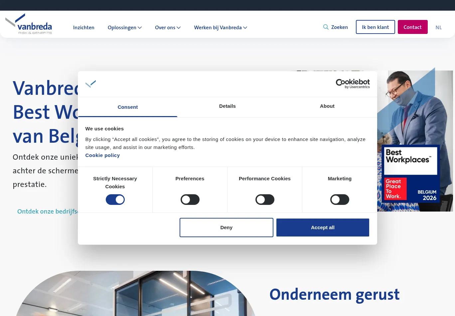The width and height of the screenshot is (455, 316).
Task: Open the Cookie policy link
Action: click(102, 155)
